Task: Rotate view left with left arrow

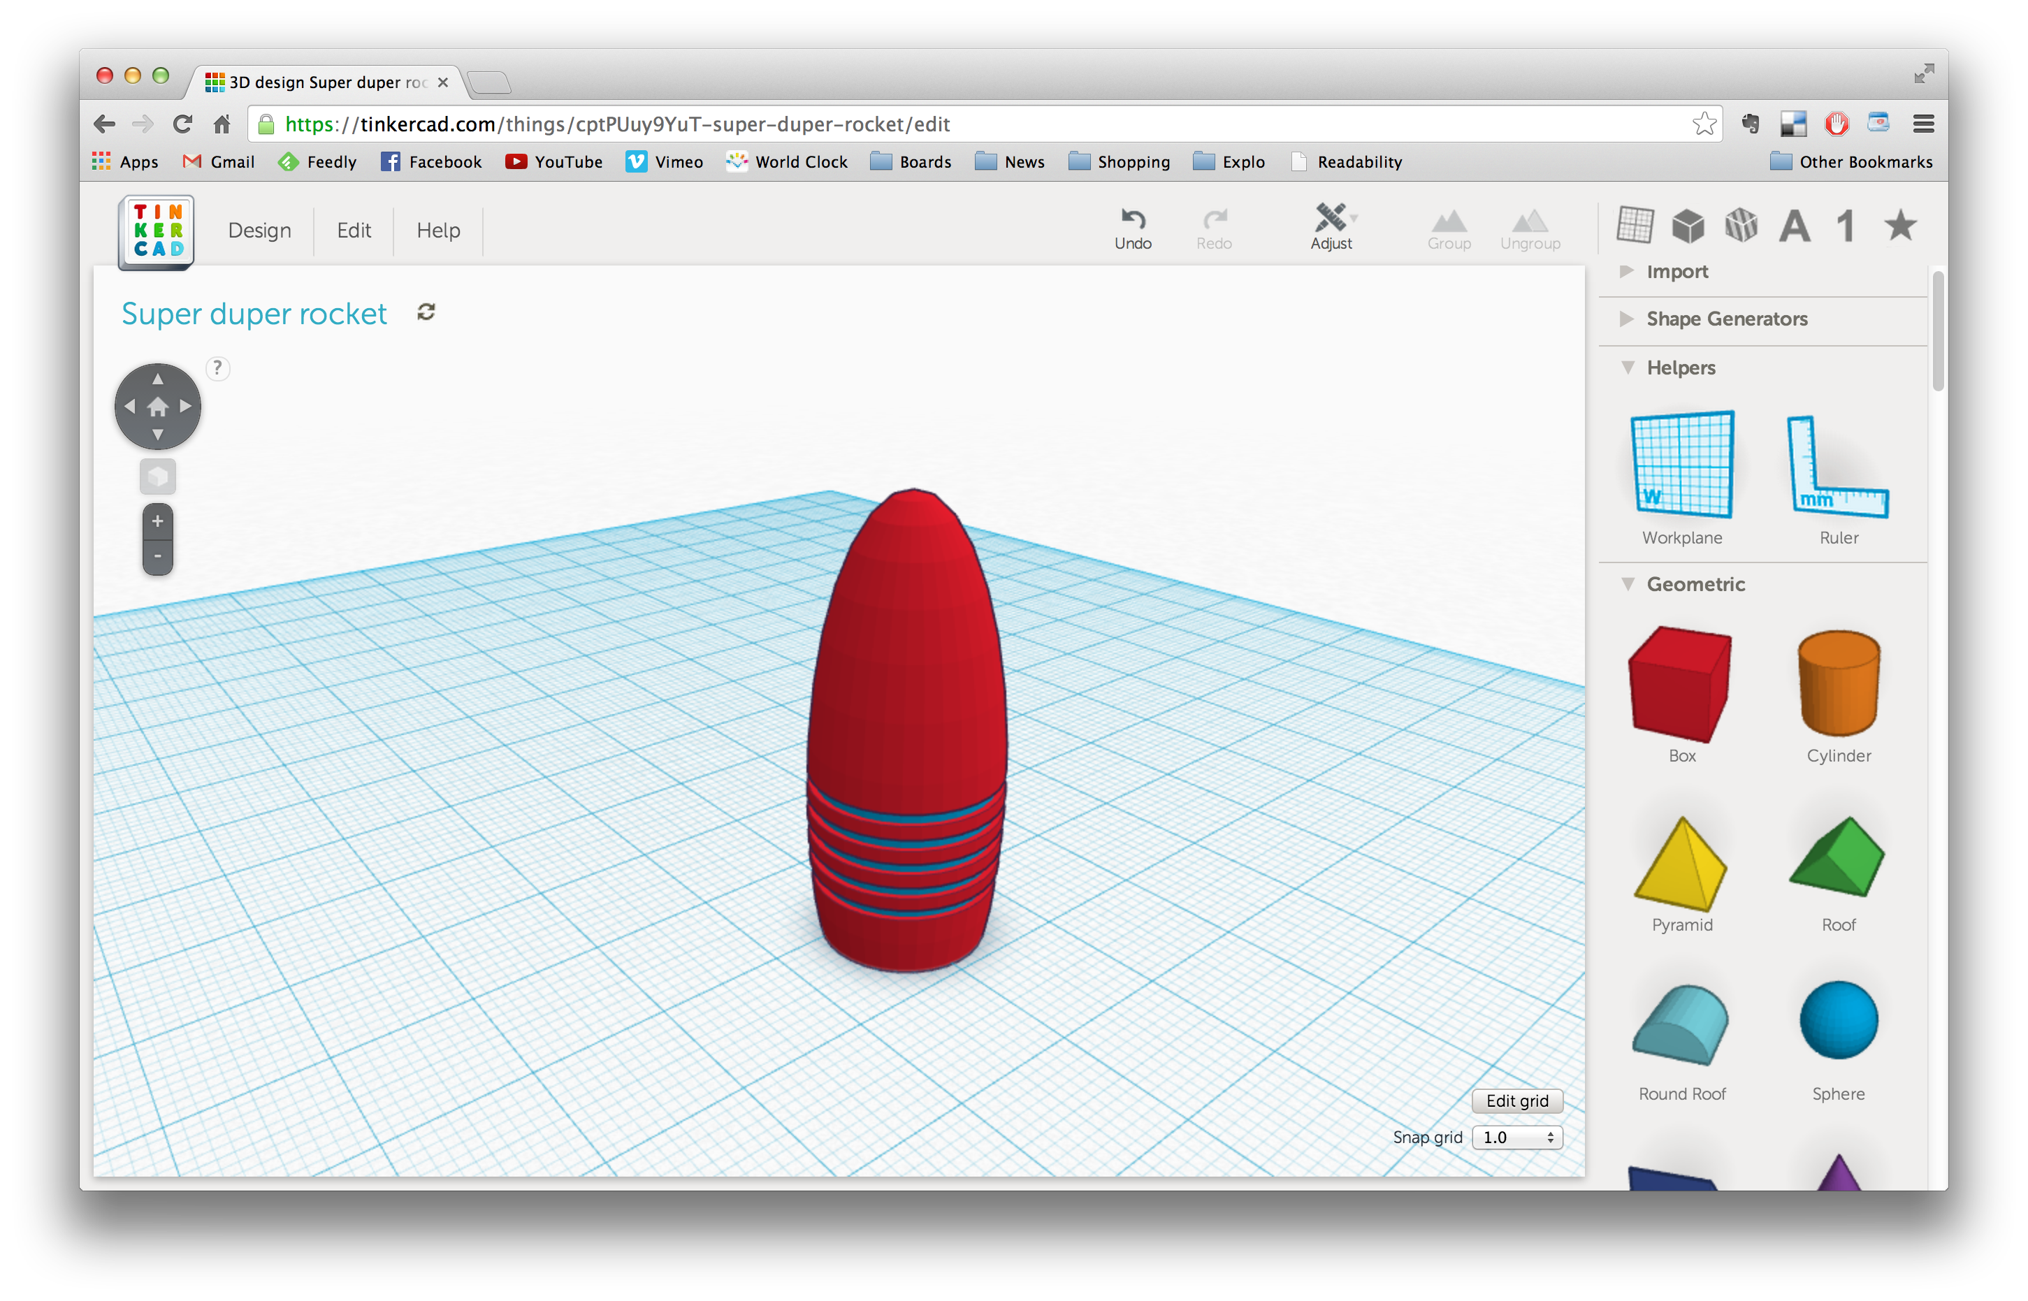Action: (129, 407)
